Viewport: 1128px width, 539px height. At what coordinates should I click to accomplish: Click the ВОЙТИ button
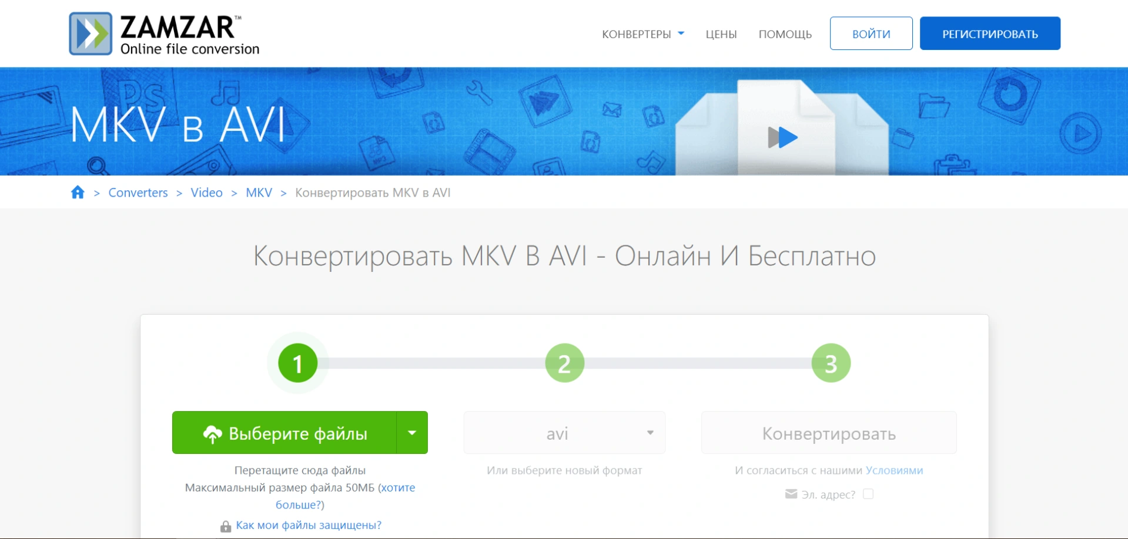tap(871, 33)
